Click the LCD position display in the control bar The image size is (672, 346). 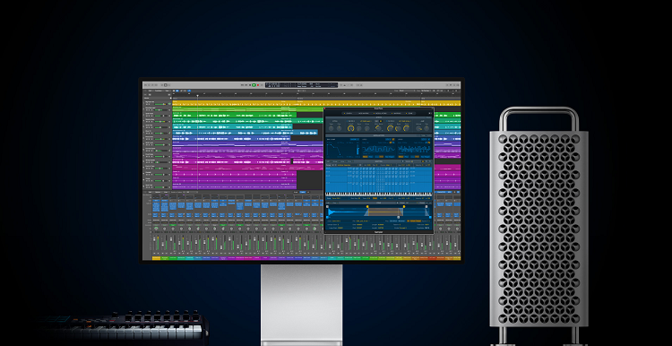pos(301,85)
